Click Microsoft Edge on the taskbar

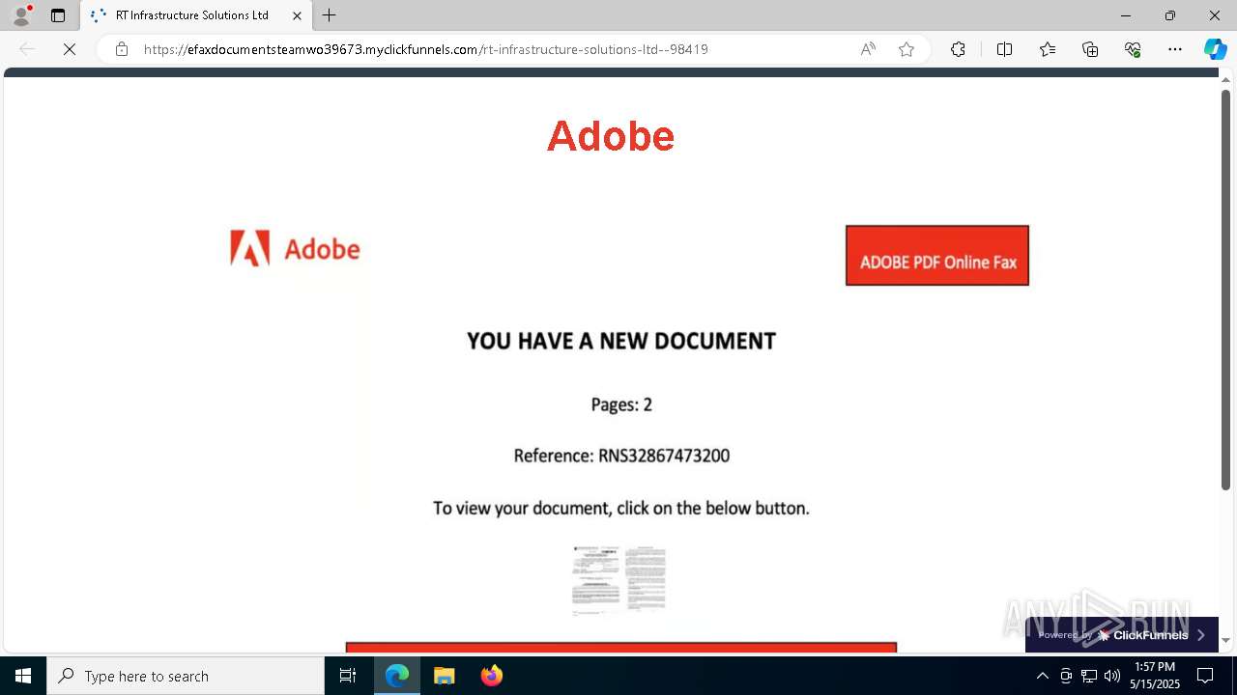click(397, 676)
